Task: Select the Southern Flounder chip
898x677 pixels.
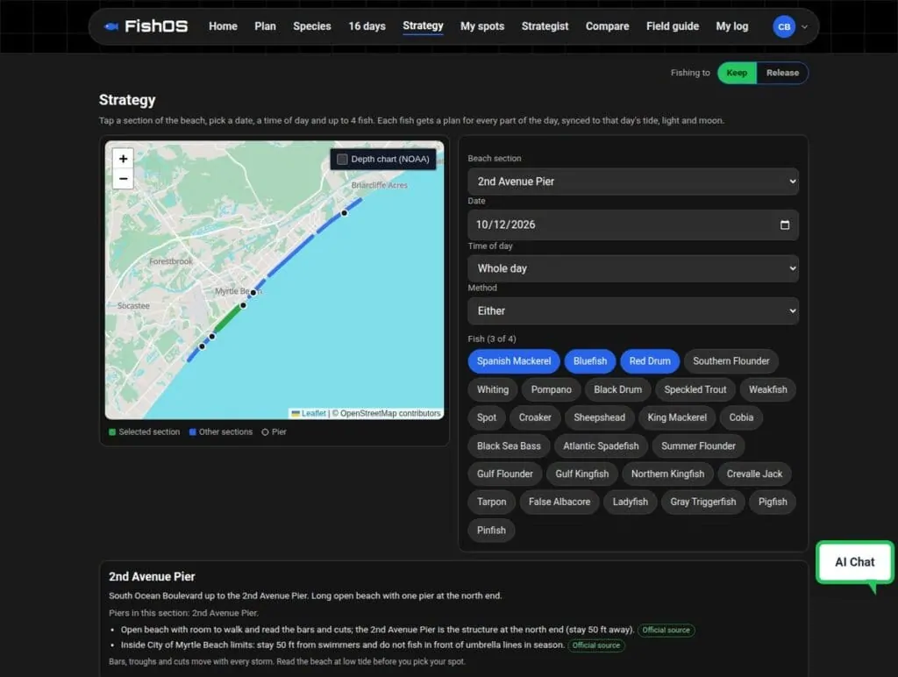Action: 731,361
